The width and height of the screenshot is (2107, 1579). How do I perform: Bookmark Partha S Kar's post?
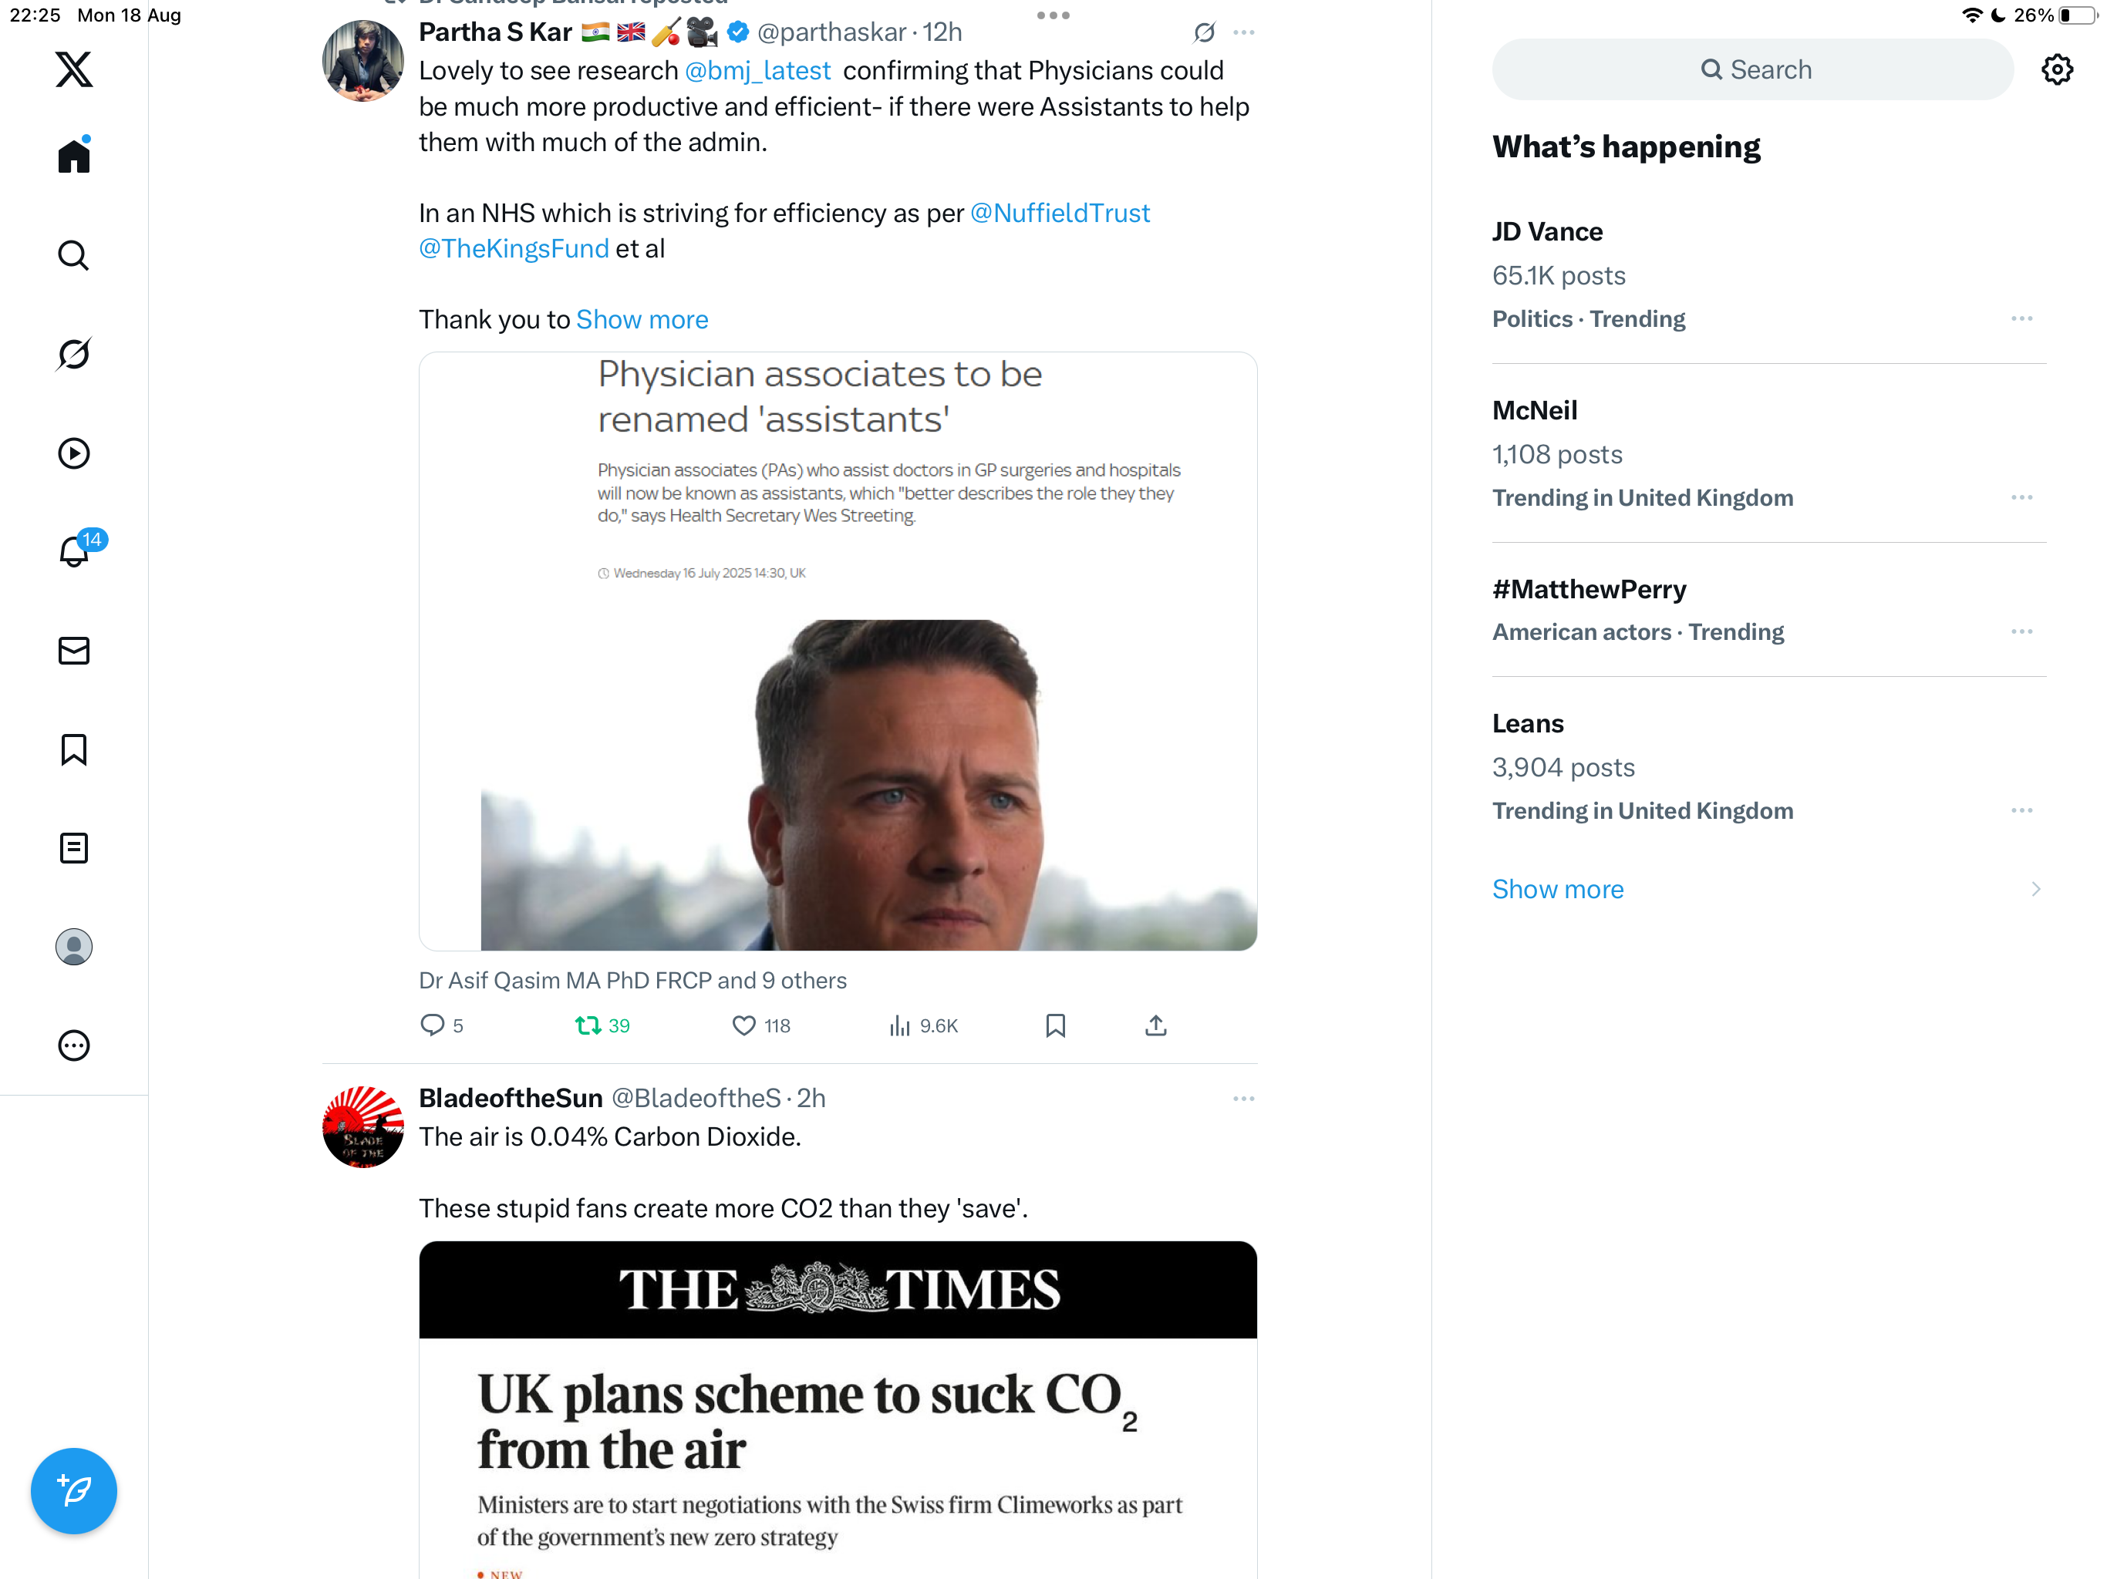coord(1055,1025)
